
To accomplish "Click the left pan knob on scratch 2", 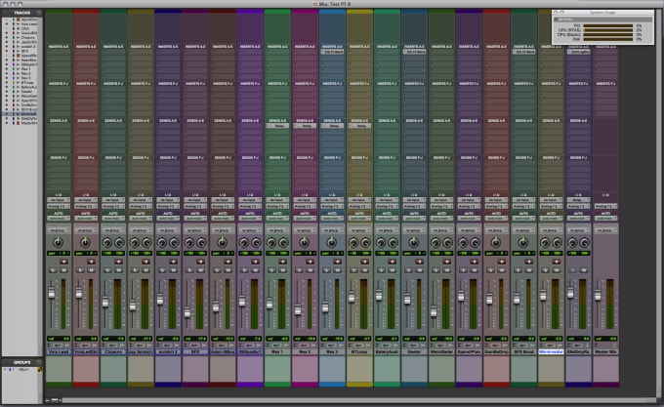I will [x=162, y=242].
